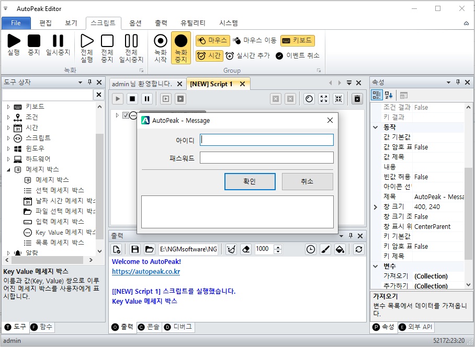Increase the 1000 line limit stepper

pyautogui.click(x=278, y=247)
